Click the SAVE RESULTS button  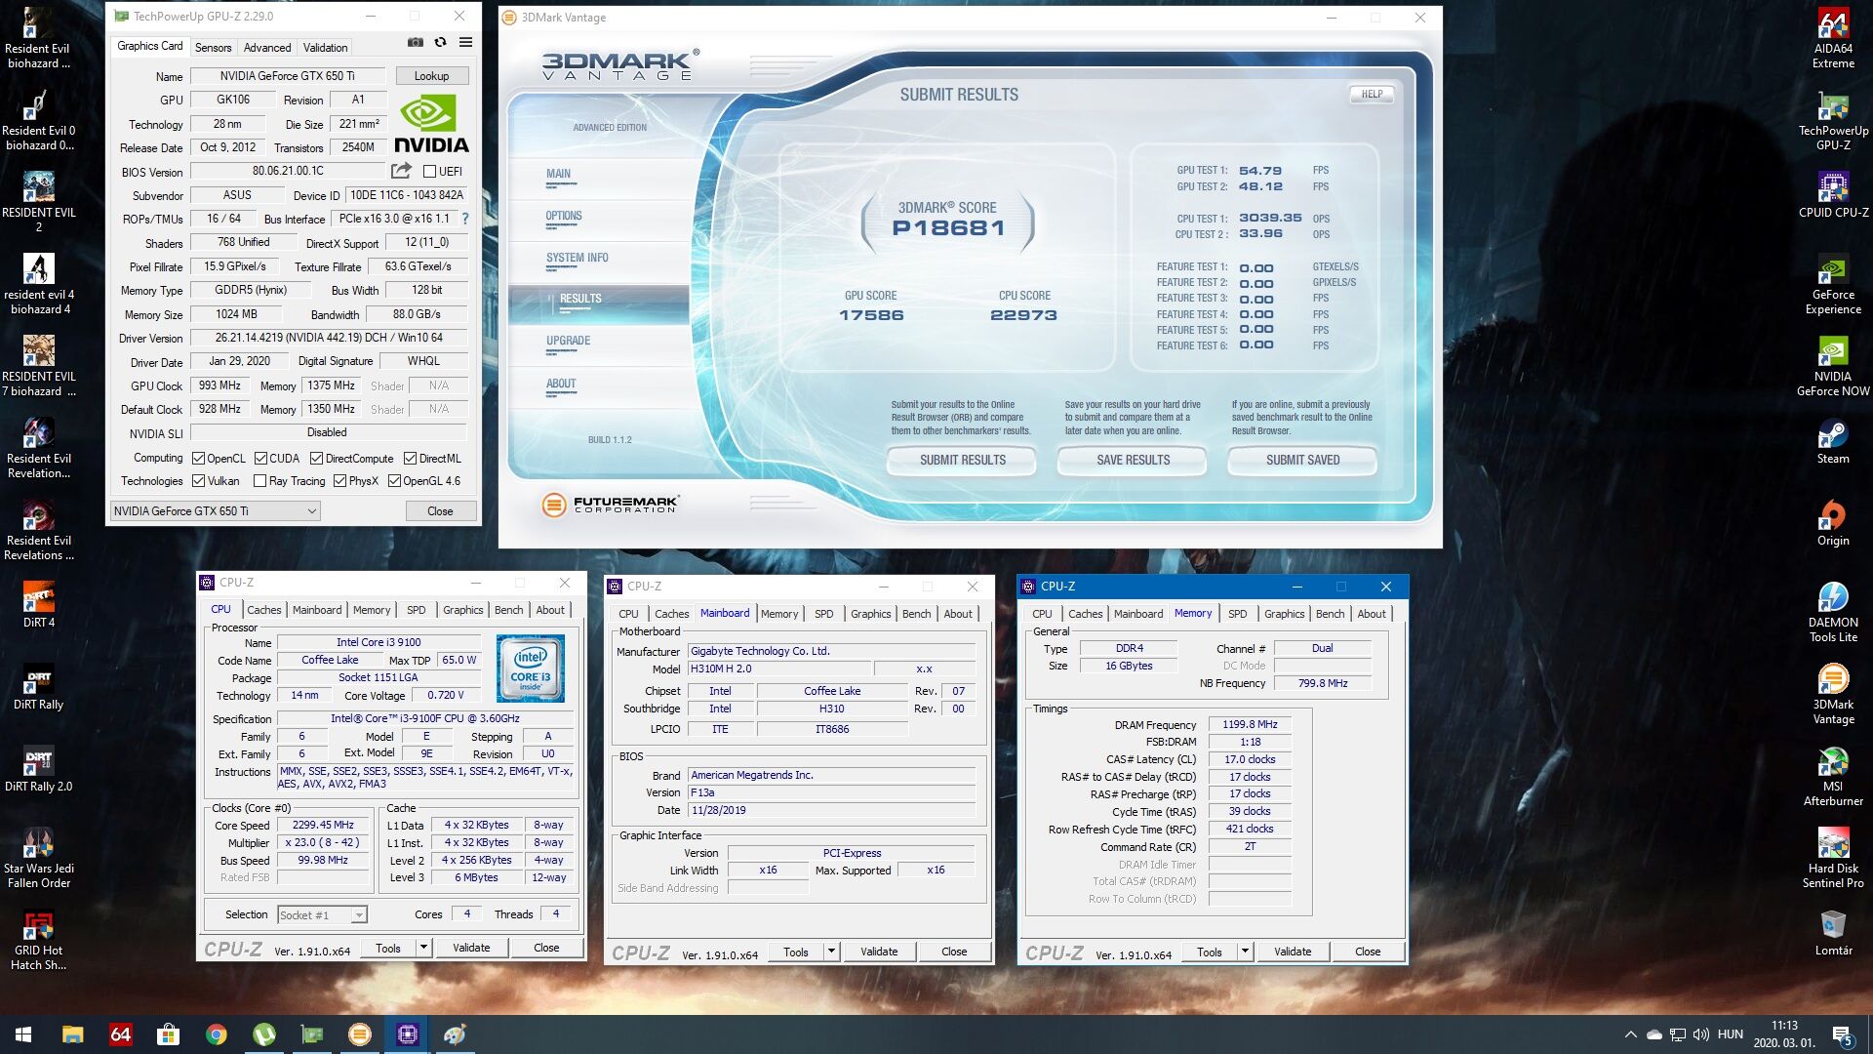1132,461
